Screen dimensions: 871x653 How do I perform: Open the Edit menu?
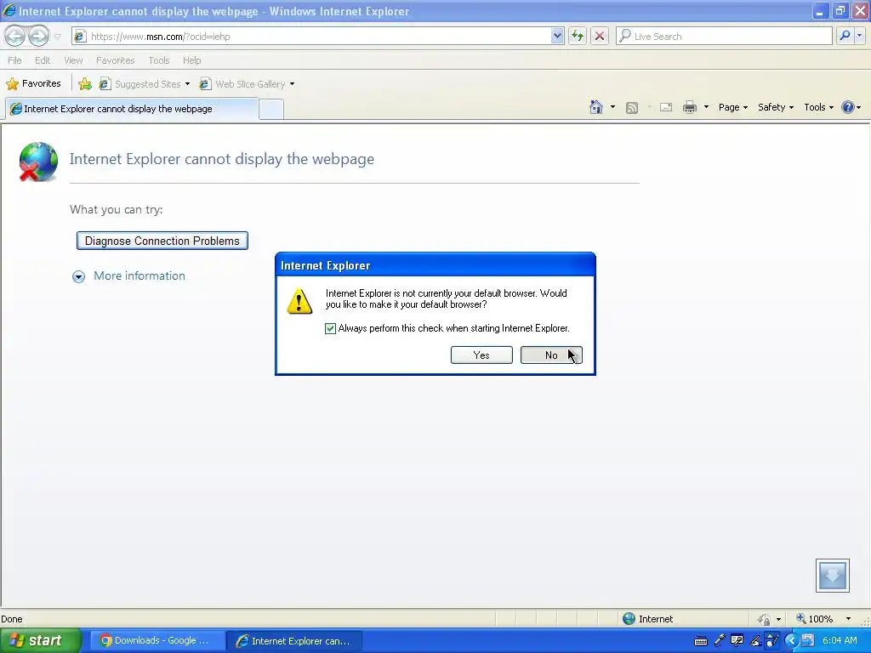[43, 60]
